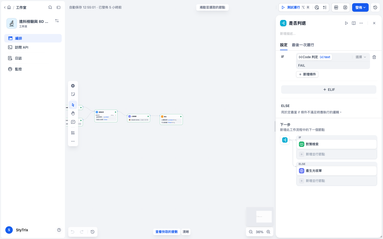Open the 對策檢索 next node

tap(337, 144)
